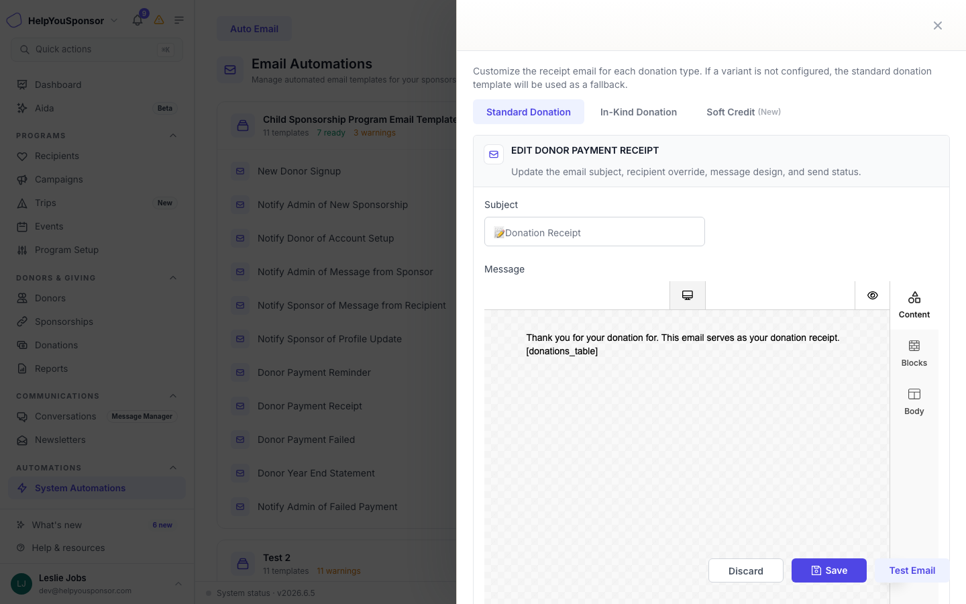Viewport: 966px width, 604px height.
Task: Open Program Setup
Action: tap(97, 250)
